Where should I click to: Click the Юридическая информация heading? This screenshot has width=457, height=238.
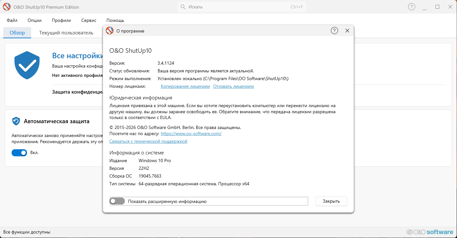(141, 98)
